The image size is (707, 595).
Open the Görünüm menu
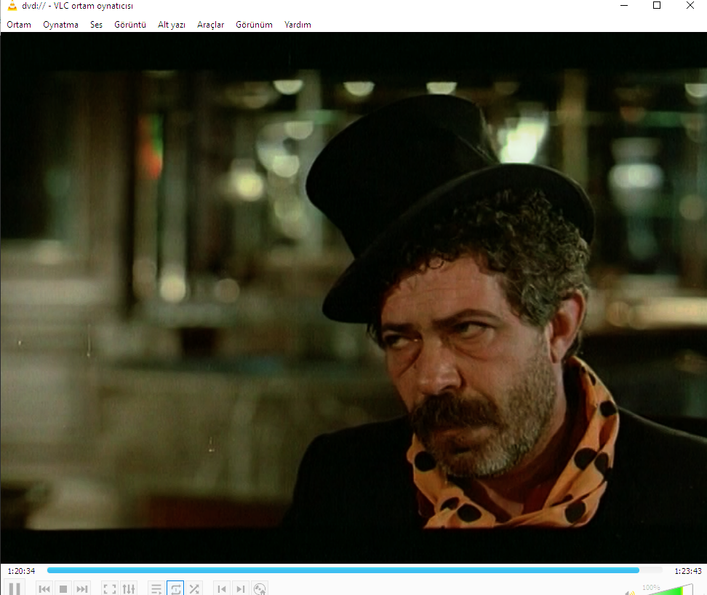pyautogui.click(x=254, y=24)
